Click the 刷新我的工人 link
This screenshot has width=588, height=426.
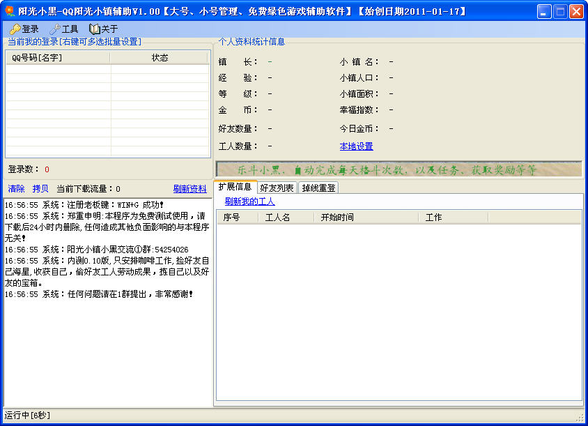point(249,201)
